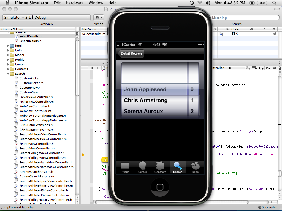The height and width of the screenshot is (211, 282).
Task: Open Spotlight search magnifier icon
Action: (x=274, y=3)
